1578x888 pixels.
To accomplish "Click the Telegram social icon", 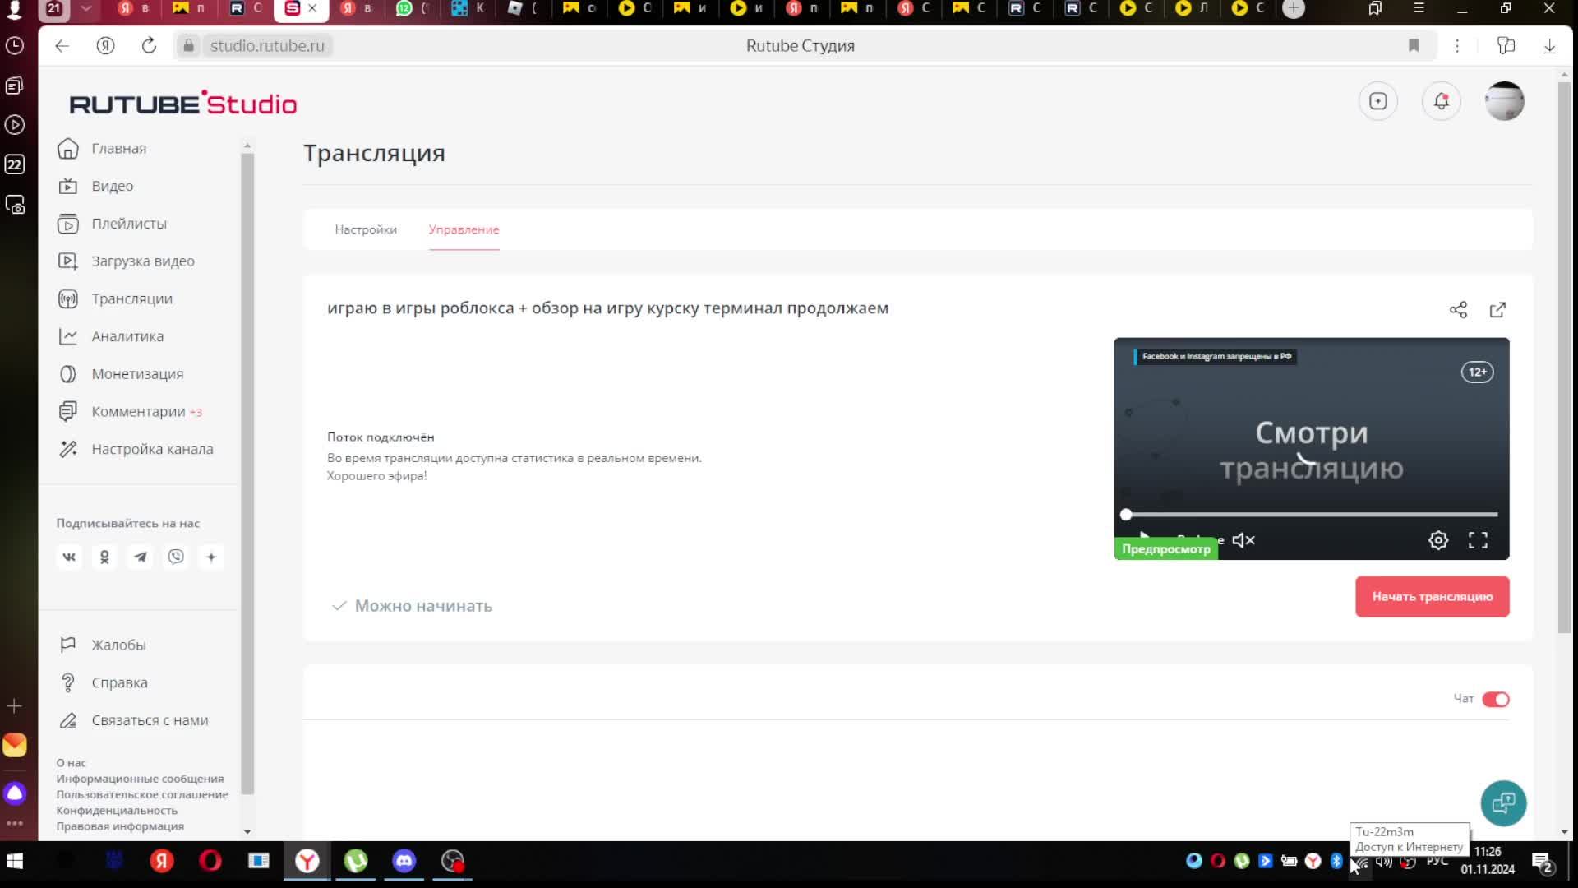I will [141, 557].
